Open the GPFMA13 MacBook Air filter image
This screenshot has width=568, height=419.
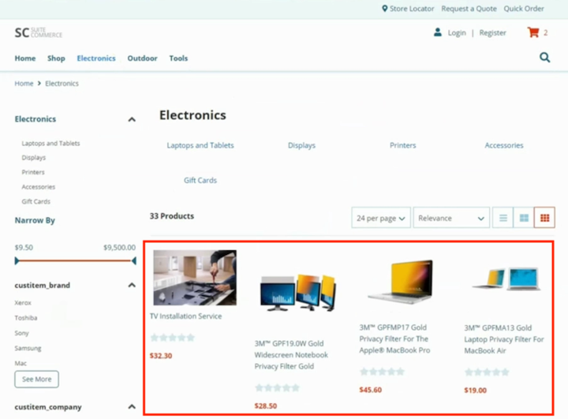[x=506, y=279]
